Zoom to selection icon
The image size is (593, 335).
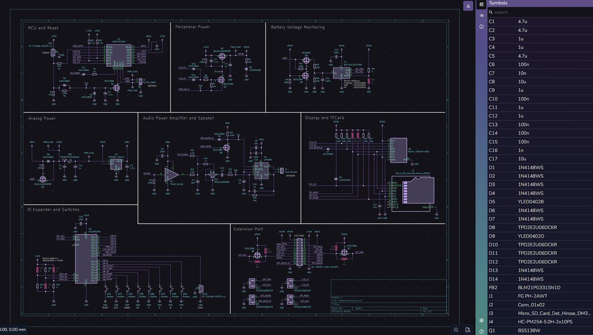[456, 330]
